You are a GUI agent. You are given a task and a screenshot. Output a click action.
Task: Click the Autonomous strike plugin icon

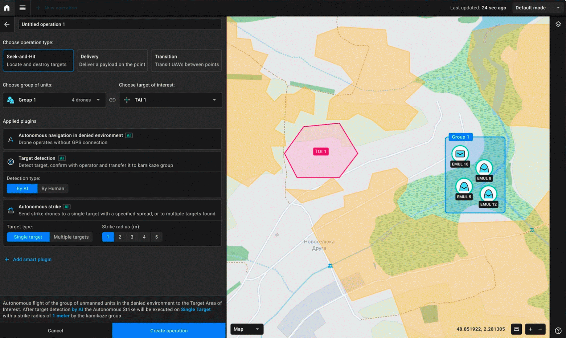pyautogui.click(x=11, y=210)
